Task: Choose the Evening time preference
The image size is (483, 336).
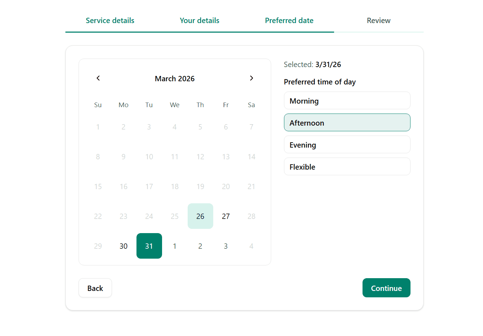Action: tap(347, 144)
